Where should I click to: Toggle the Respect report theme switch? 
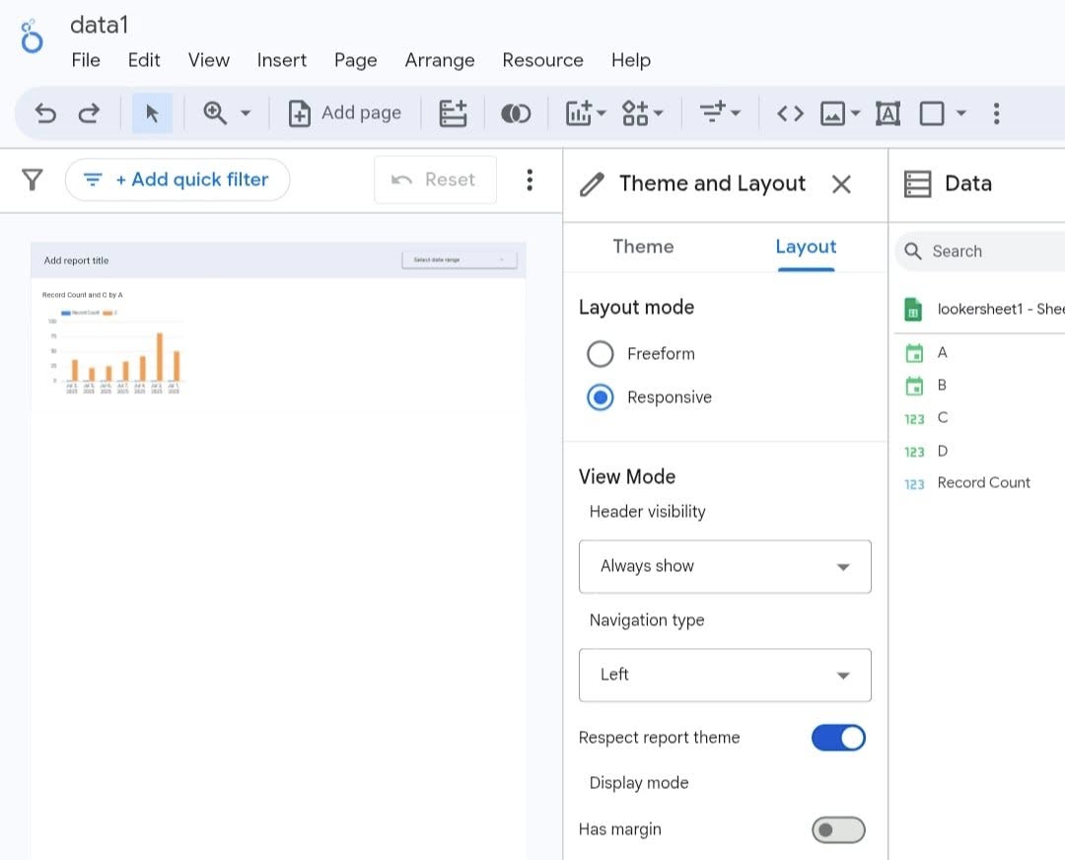click(x=838, y=738)
